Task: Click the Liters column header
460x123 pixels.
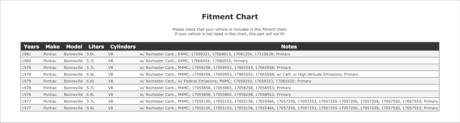Action: point(96,47)
